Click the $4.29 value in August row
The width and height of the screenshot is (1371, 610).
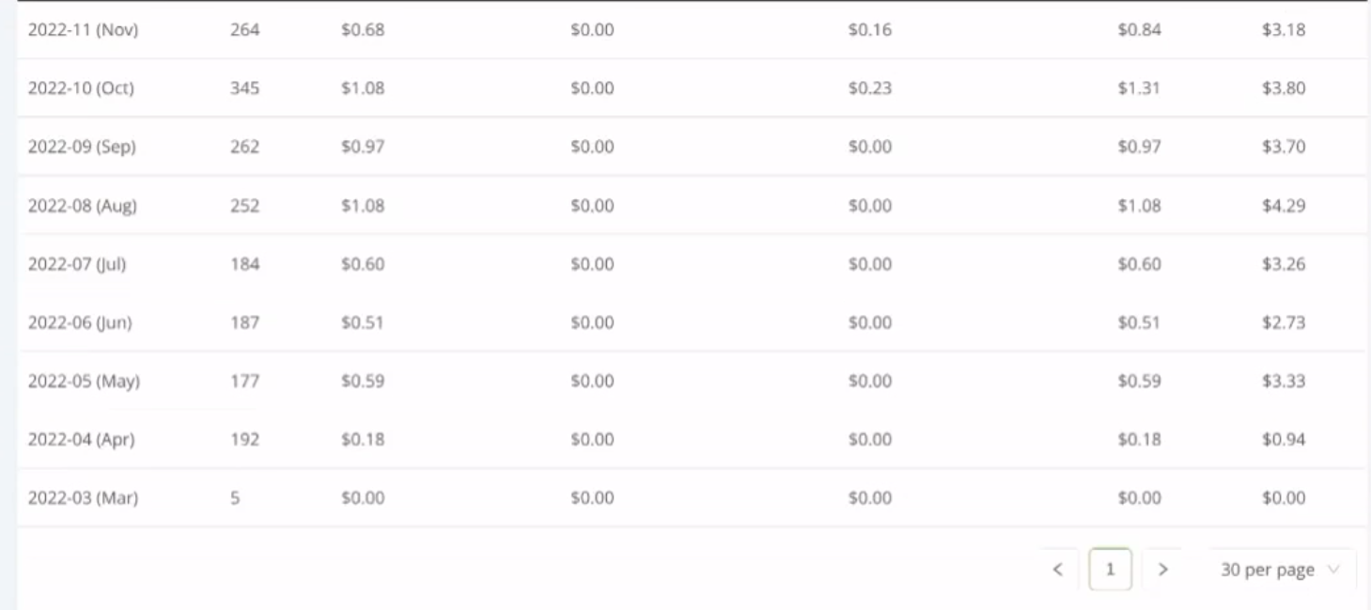pyautogui.click(x=1284, y=205)
